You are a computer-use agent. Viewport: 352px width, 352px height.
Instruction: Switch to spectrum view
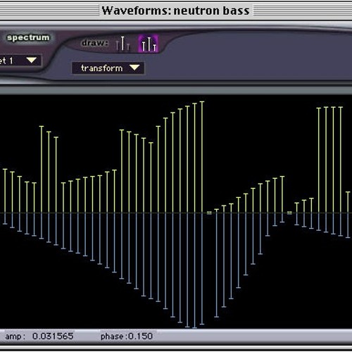click(x=28, y=37)
